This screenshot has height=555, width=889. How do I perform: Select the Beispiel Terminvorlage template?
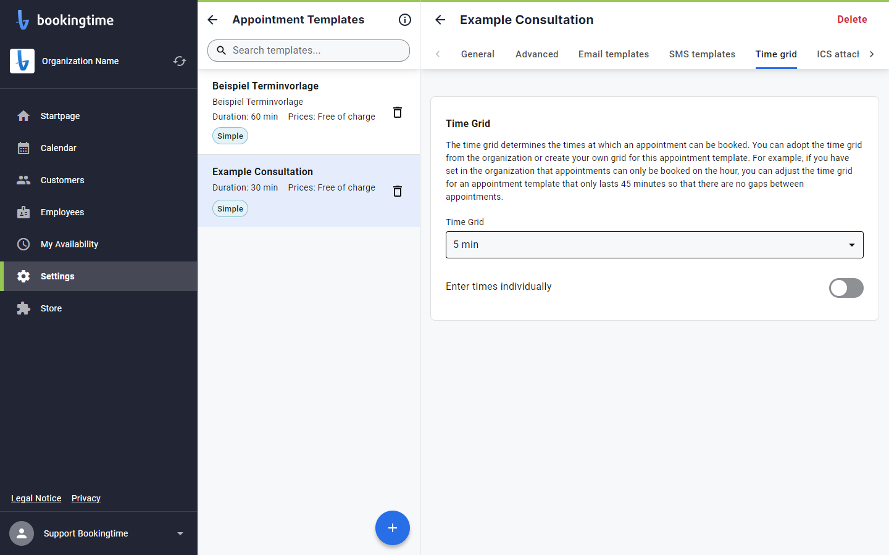click(309, 112)
